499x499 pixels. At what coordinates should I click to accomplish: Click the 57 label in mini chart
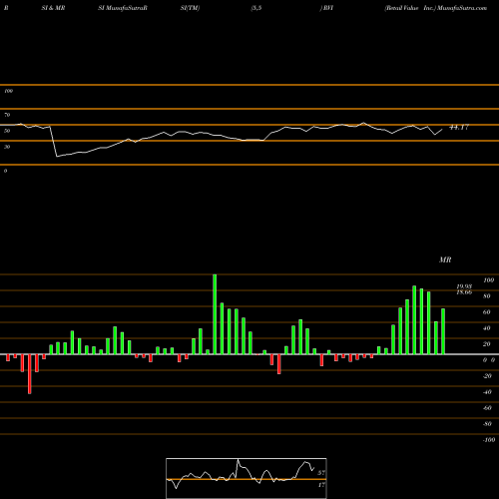pos(321,473)
